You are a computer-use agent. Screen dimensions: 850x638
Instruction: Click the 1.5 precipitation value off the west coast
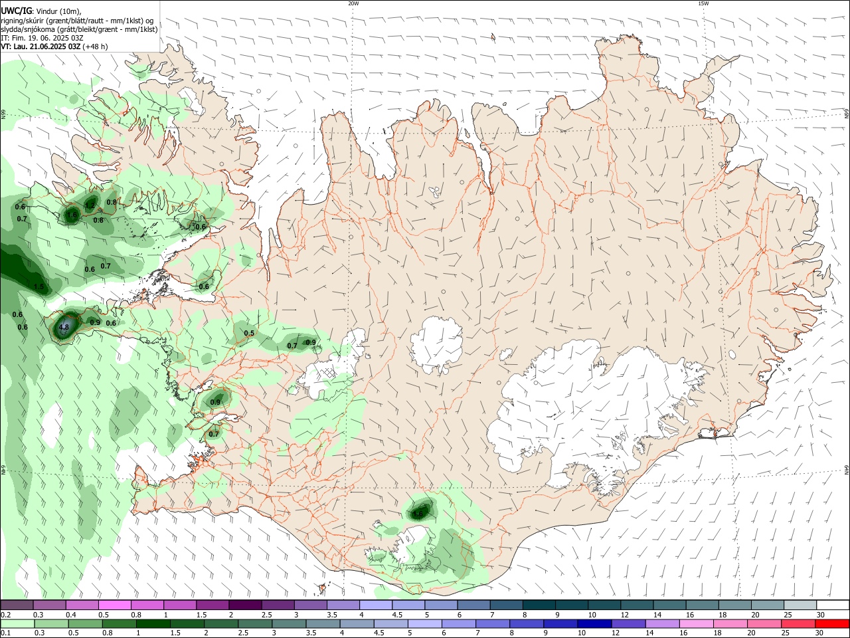coord(39,287)
